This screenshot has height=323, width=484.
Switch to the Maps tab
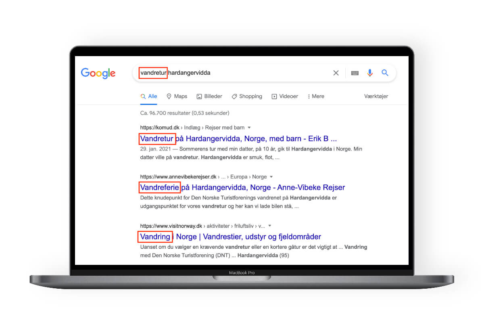point(177,96)
